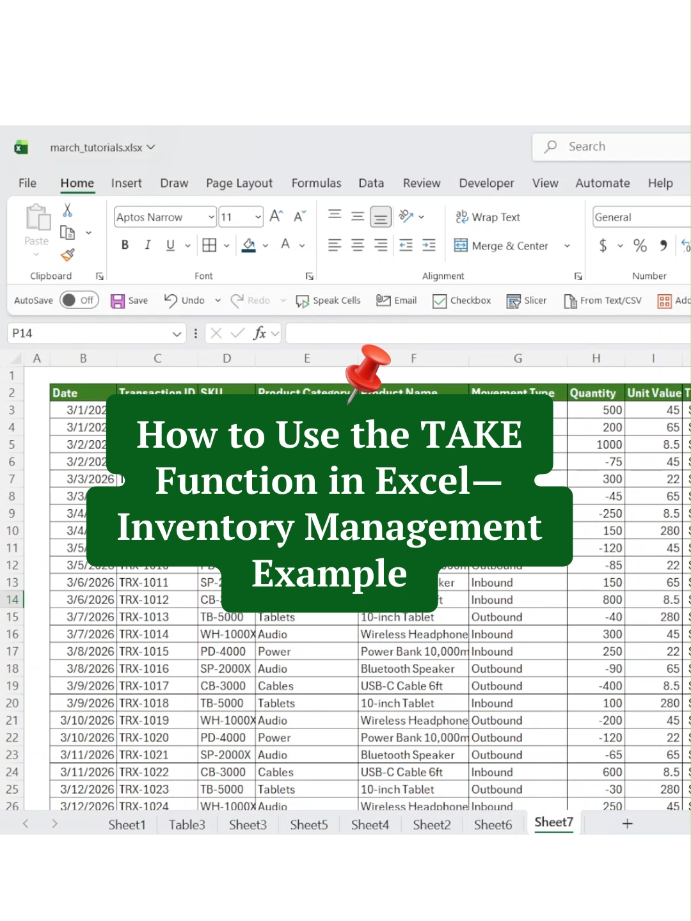Open the font size dropdown
Image resolution: width=691 pixels, height=921 pixels.
(258, 217)
